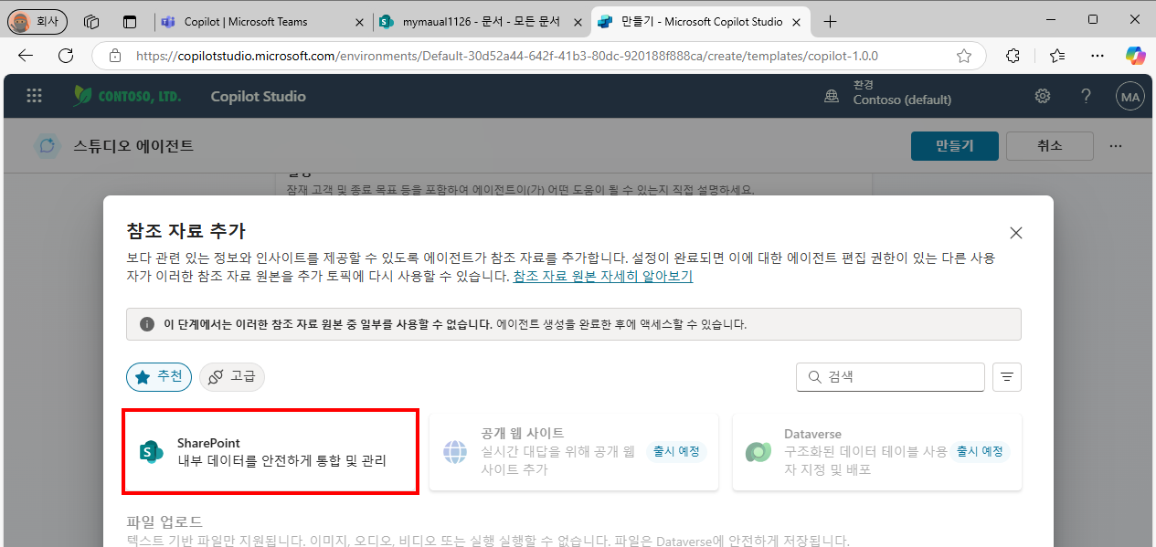
Task: Click the 스튜디오 에이전트 agent icon
Action: click(48, 146)
